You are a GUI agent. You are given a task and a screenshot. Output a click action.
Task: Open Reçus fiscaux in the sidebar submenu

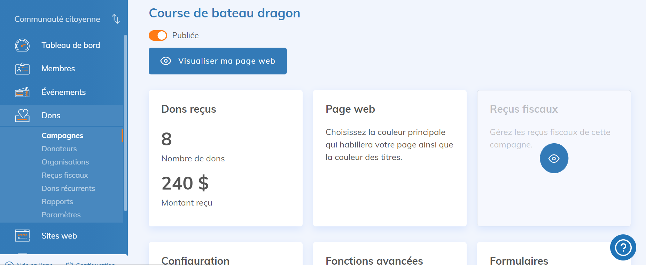(x=65, y=175)
